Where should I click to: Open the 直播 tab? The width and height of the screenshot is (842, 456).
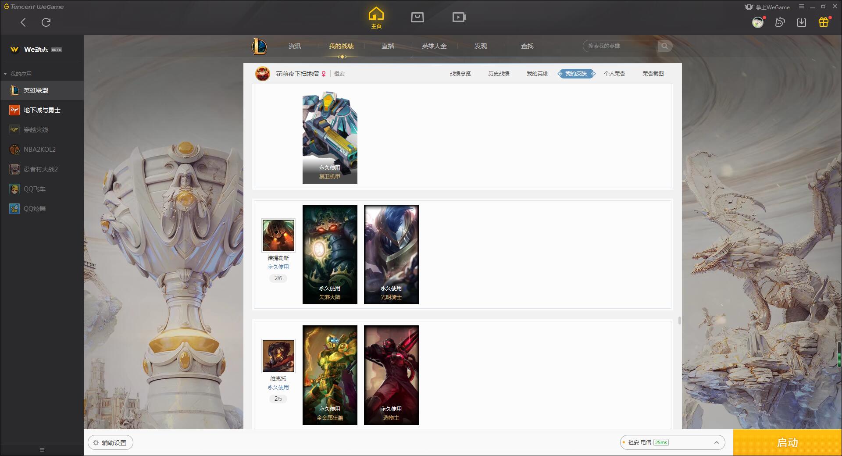click(388, 46)
